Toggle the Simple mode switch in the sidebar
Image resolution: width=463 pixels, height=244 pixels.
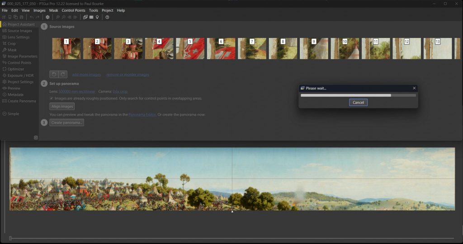coord(13,114)
